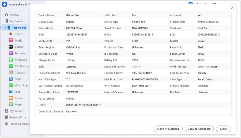The image size is (241, 138).
Task: Select Call History label in sidebar
Action: [x=22, y=66]
